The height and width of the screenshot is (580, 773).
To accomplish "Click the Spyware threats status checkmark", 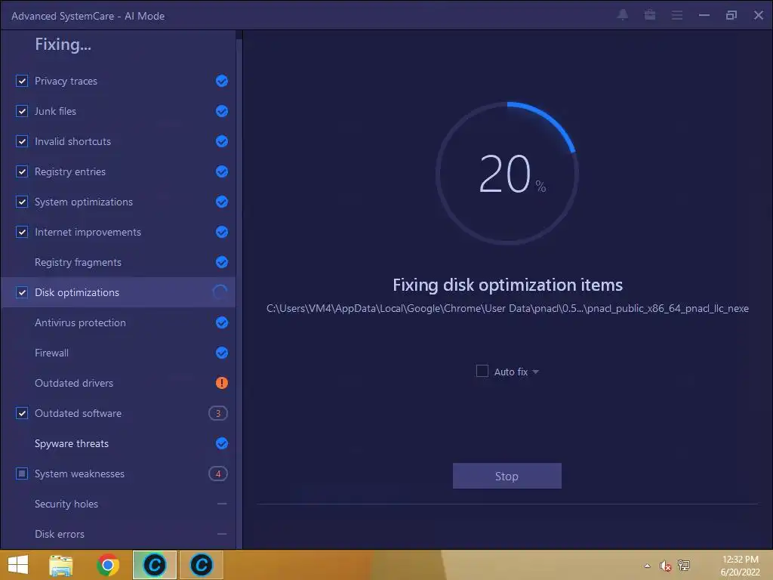I will pos(222,443).
